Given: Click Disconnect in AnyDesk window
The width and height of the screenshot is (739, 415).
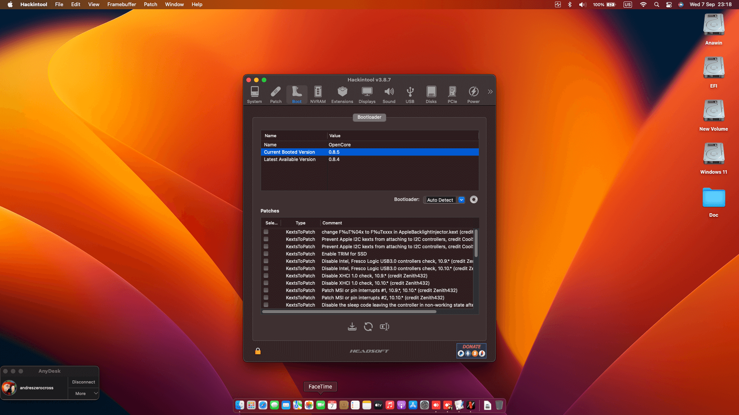Looking at the screenshot, I should pos(84,382).
